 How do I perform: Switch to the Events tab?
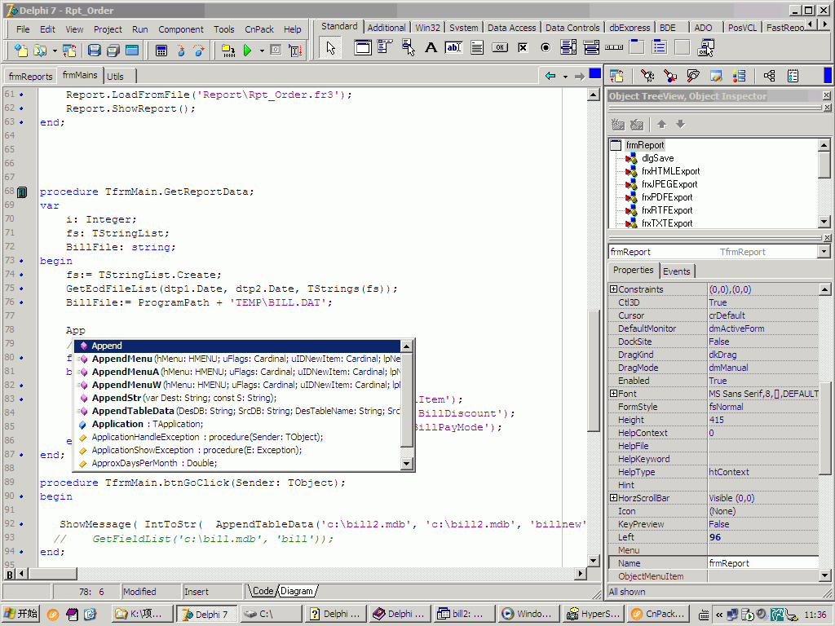click(x=676, y=271)
